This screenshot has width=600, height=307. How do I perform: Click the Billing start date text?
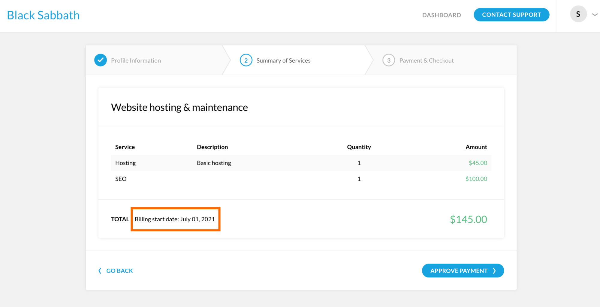pyautogui.click(x=175, y=219)
